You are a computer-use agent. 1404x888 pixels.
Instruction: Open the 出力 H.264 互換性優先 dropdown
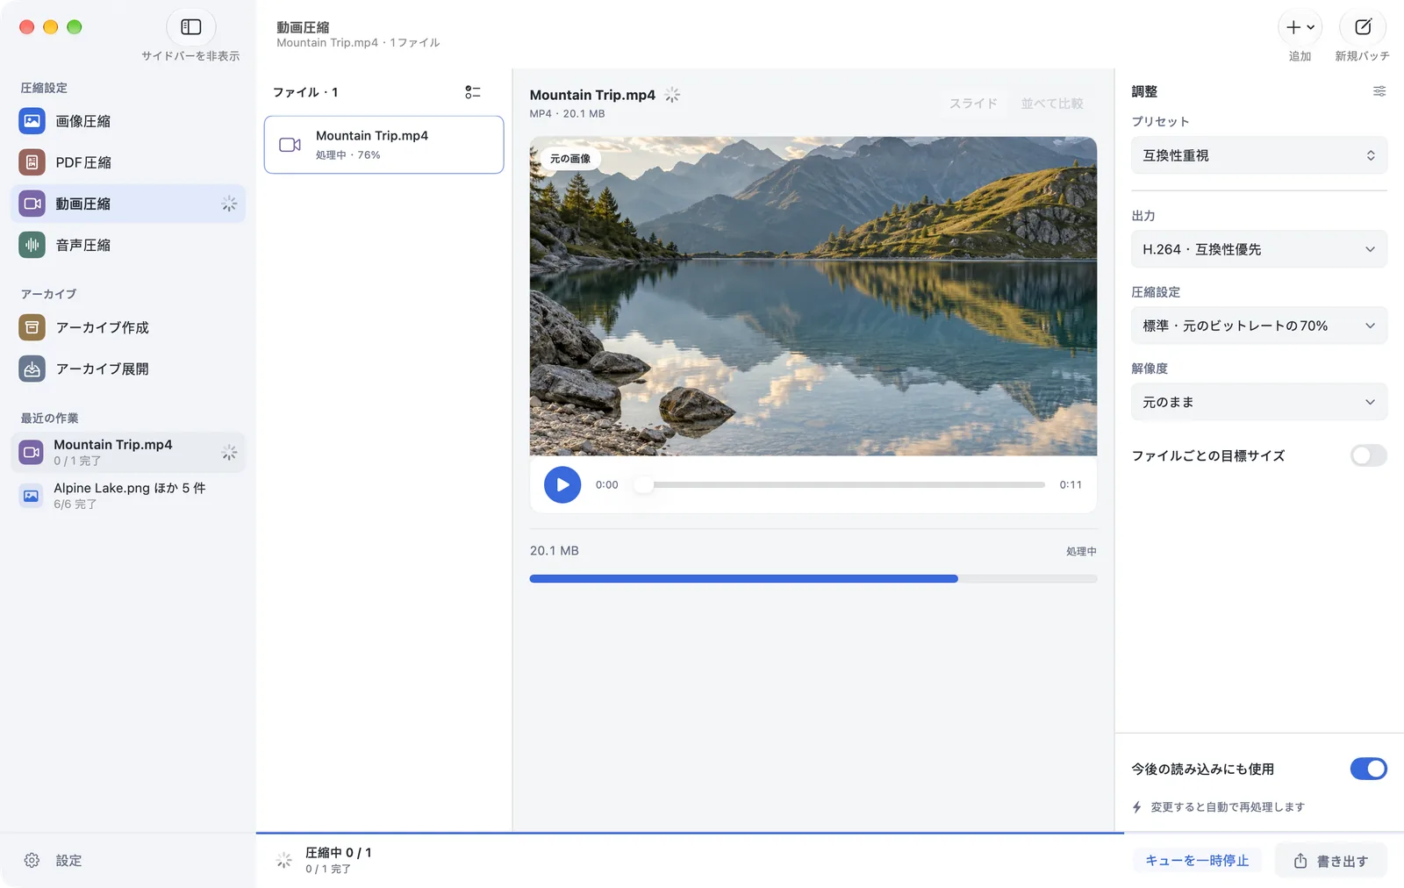tap(1259, 249)
